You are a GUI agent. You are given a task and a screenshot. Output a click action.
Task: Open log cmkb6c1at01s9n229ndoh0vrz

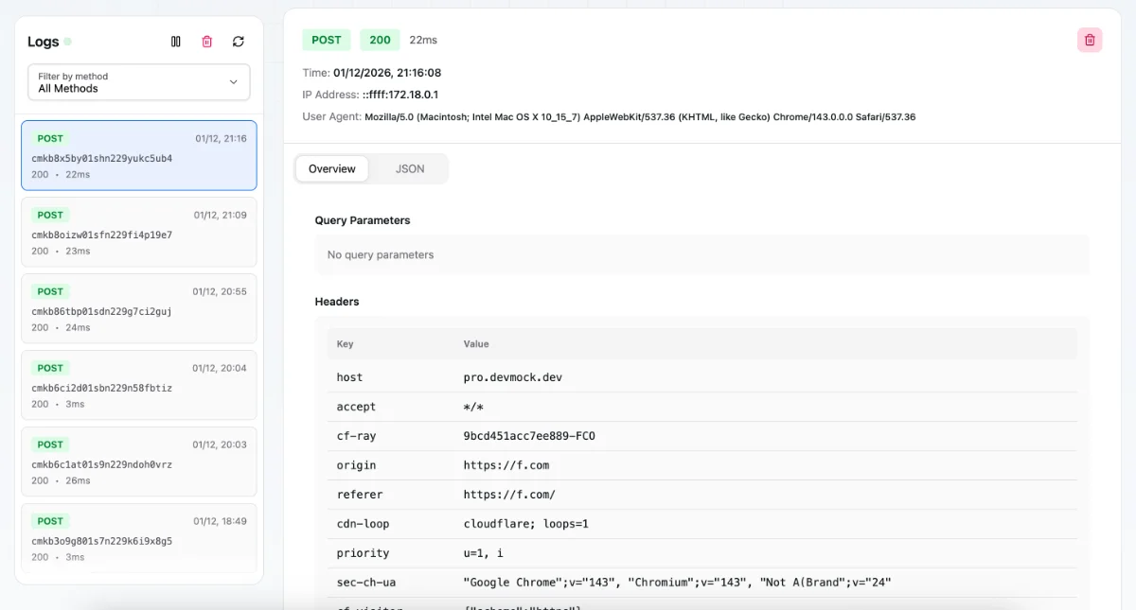(x=138, y=462)
